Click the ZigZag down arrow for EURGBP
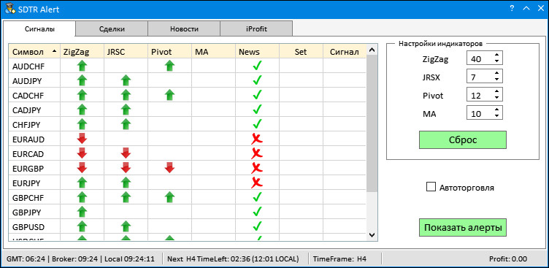 (82, 168)
